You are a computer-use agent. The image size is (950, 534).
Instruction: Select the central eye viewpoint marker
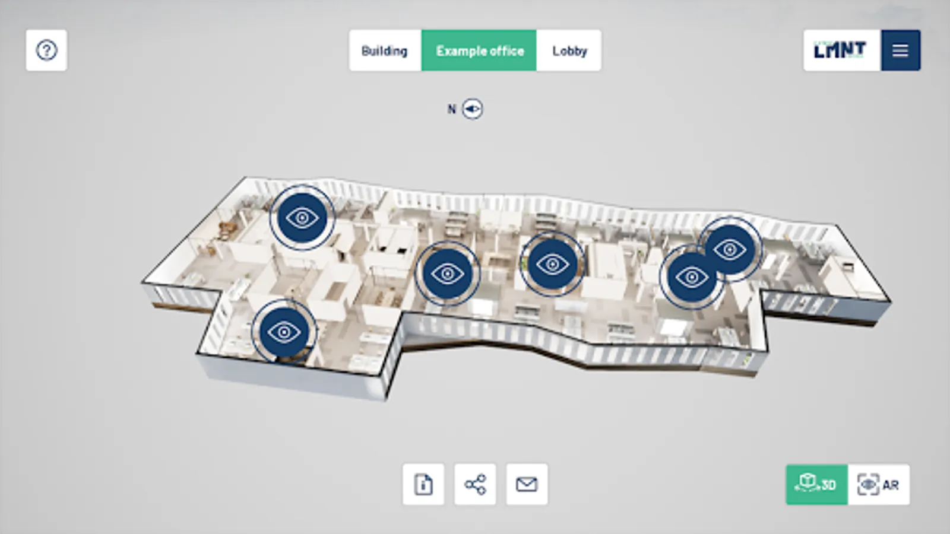click(x=552, y=264)
